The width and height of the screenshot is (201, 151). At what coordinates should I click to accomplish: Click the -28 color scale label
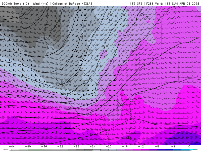76,146
